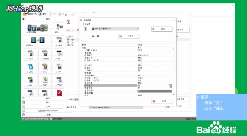
Task: Open the 混流 mux tool
Action: [58, 28]
